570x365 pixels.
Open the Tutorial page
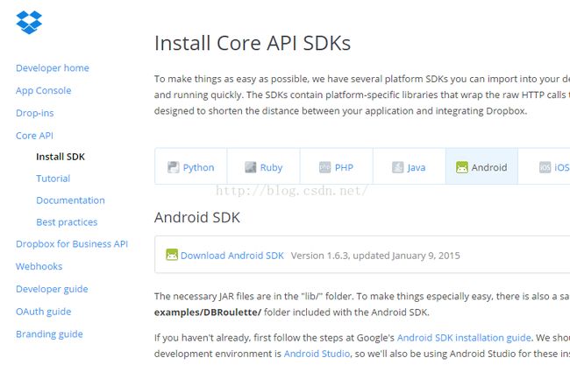(x=53, y=179)
